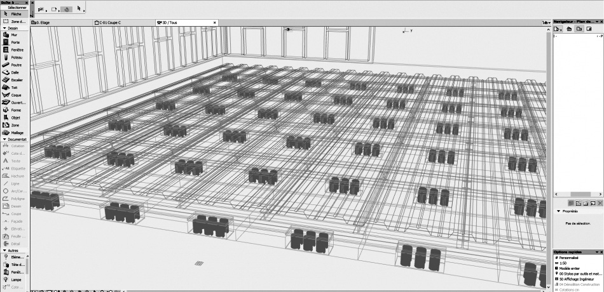Select the Ligne line tool
The width and height of the screenshot is (604, 292).
14,183
